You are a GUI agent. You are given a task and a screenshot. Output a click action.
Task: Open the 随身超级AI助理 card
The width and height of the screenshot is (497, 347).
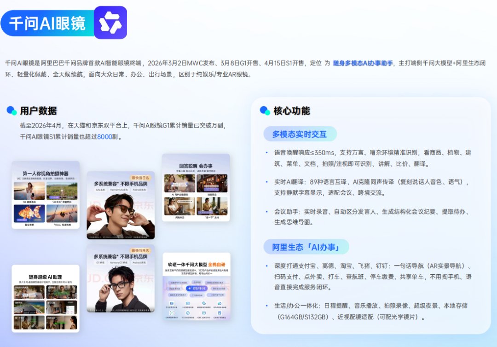[x=46, y=299]
